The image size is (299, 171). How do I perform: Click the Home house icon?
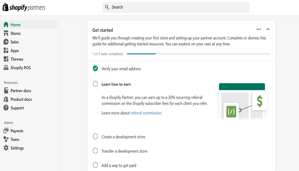click(6, 25)
